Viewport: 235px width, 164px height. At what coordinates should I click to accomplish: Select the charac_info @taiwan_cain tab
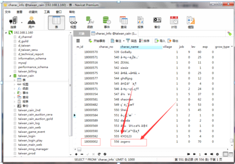pyautogui.click(x=114, y=33)
